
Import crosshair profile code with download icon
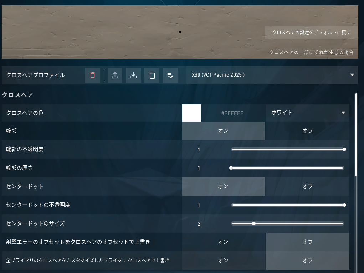click(133, 75)
